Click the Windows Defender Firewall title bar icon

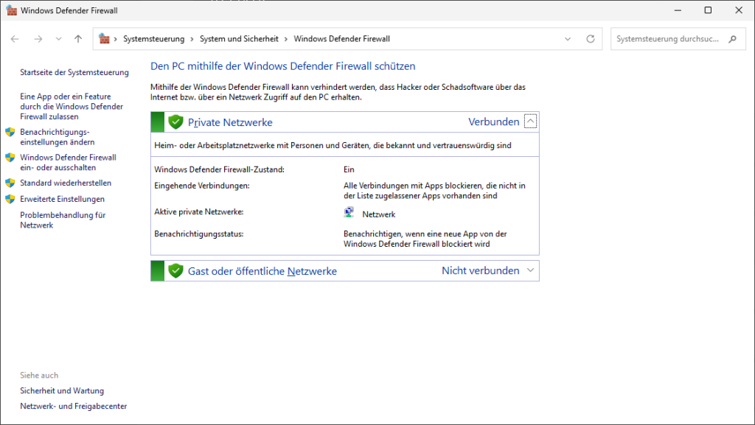(11, 10)
